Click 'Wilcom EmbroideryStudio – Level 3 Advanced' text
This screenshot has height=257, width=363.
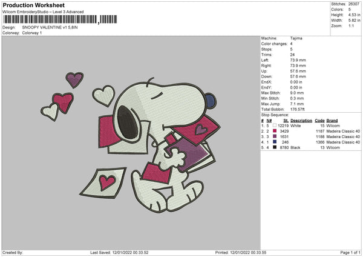[x=43, y=12]
